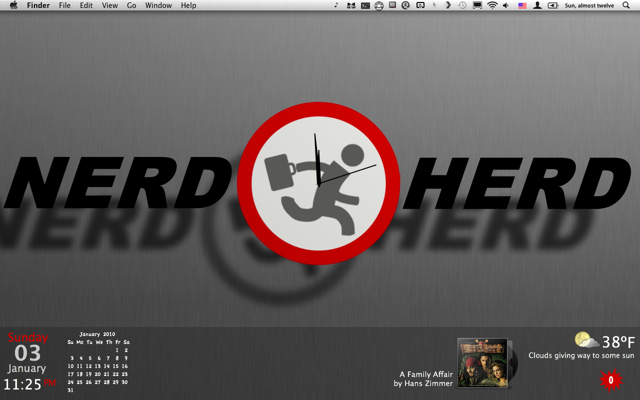640x400 pixels.
Task: Open the View menu
Action: (110, 5)
